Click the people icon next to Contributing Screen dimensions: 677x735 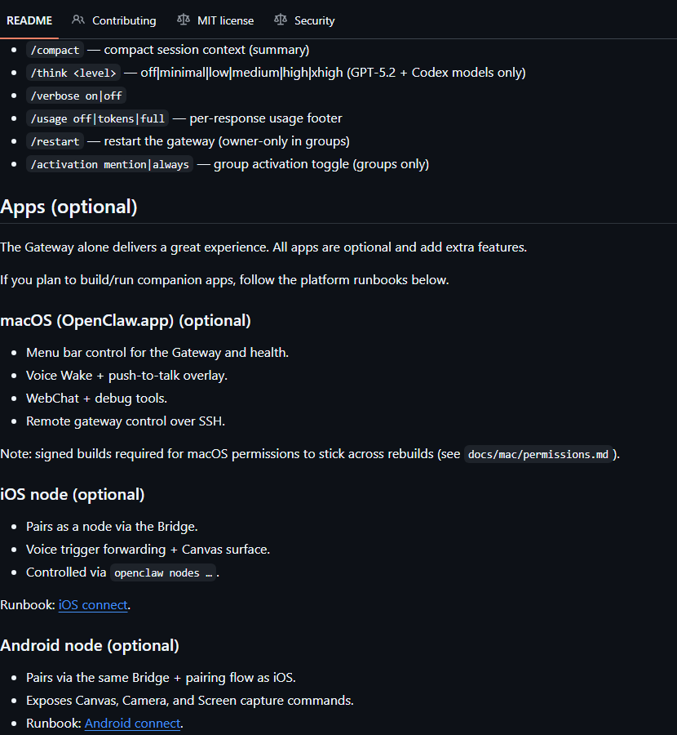pyautogui.click(x=77, y=20)
